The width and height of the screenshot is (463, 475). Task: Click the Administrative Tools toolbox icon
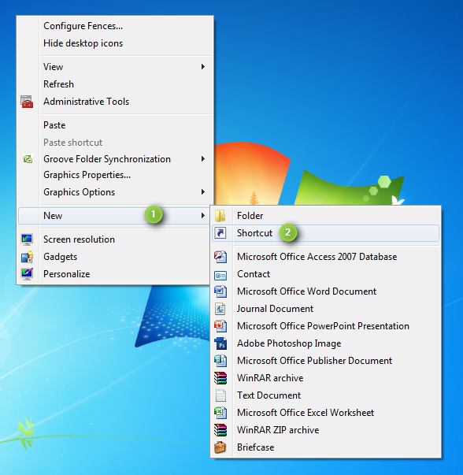point(27,102)
